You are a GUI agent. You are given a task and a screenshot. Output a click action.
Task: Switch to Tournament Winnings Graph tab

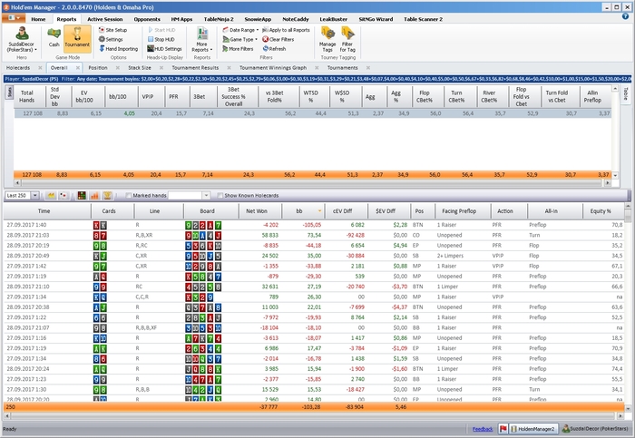point(273,68)
